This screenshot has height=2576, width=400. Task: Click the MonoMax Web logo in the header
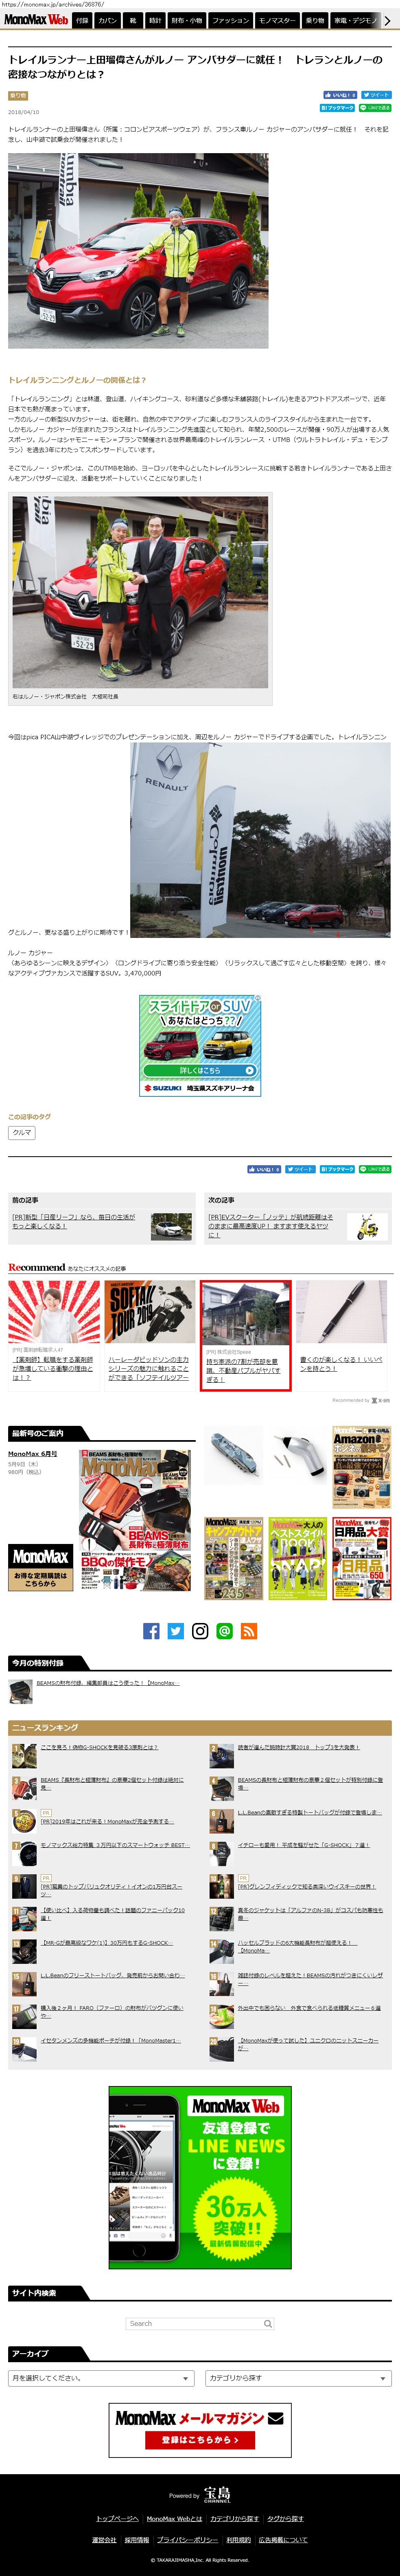click(36, 20)
